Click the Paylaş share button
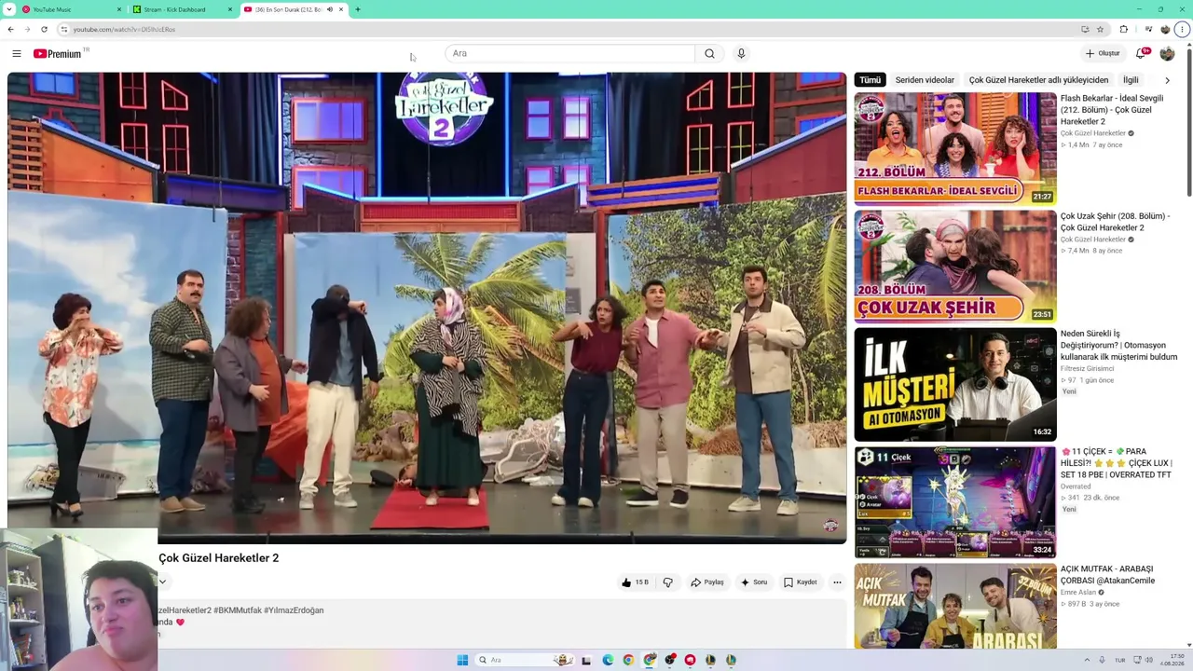 point(706,582)
